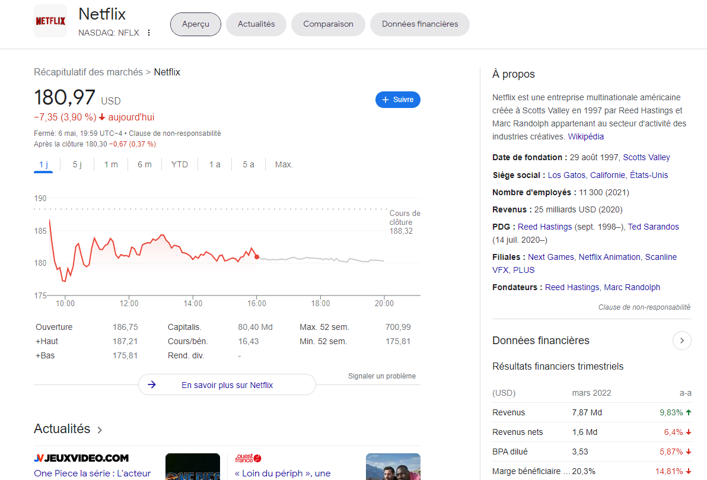Expand the +Bas row
This screenshot has width=707, height=480.
(45, 355)
